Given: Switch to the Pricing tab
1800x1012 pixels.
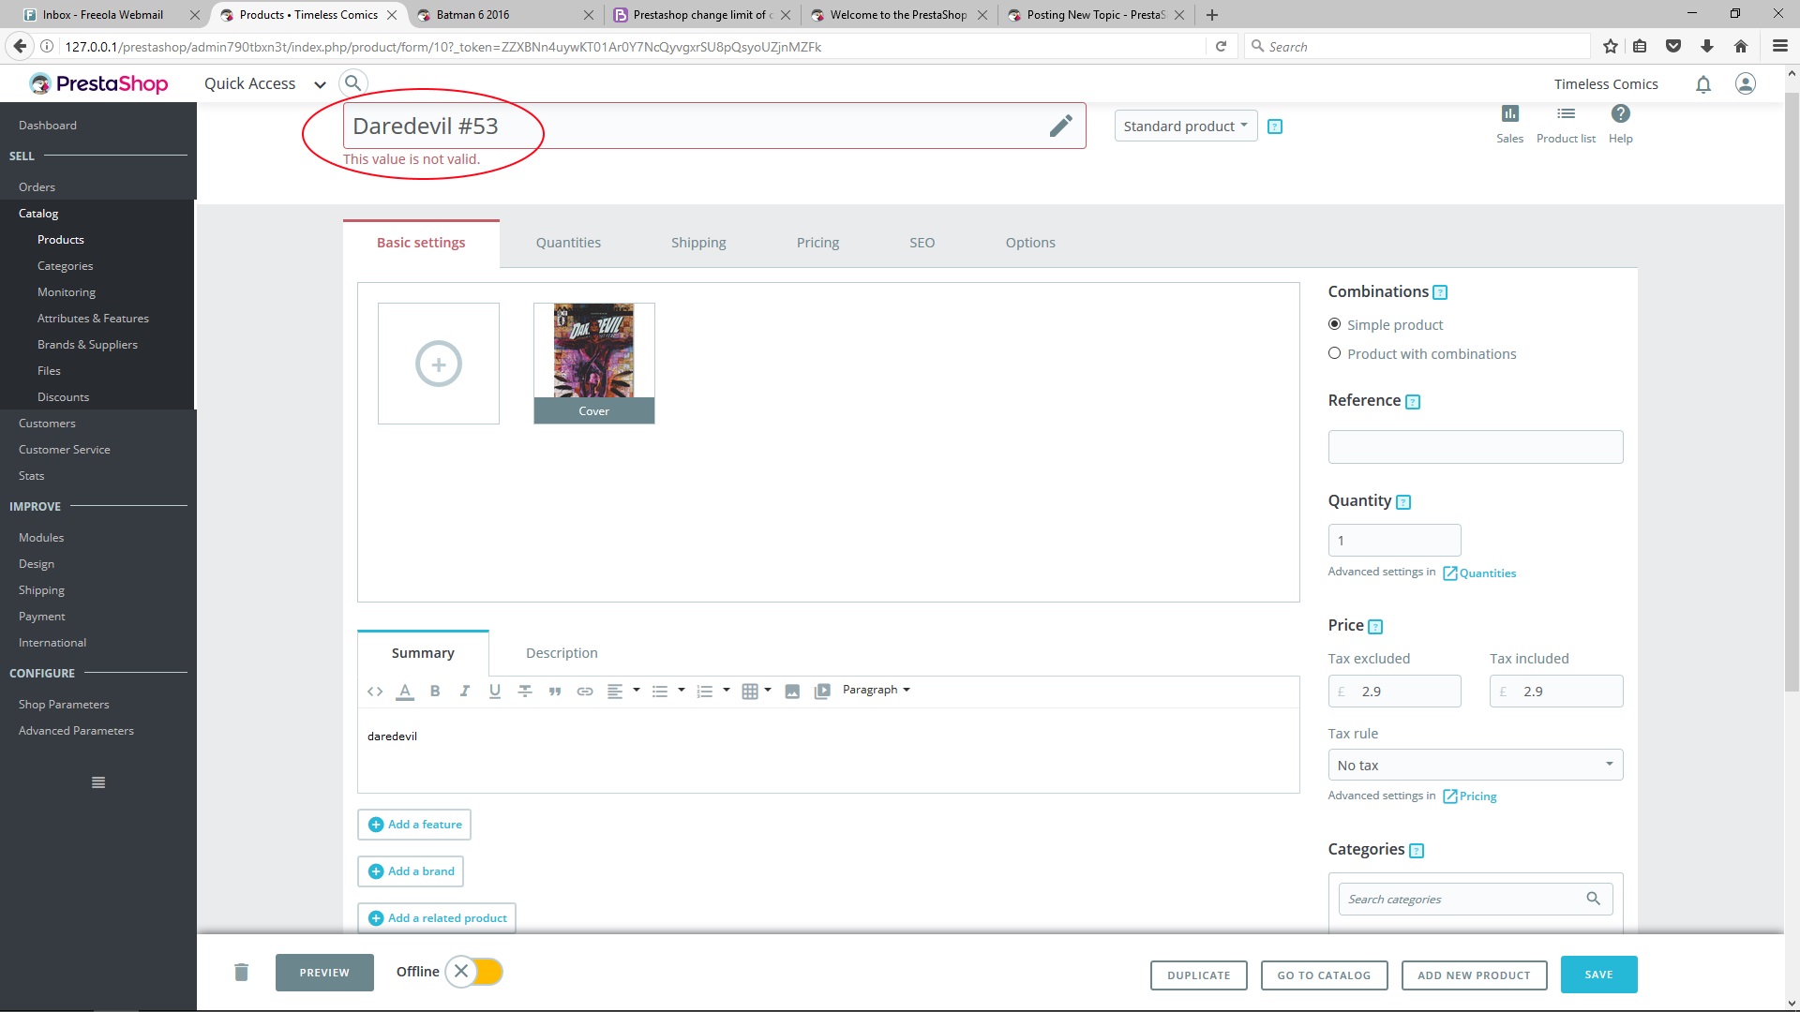Looking at the screenshot, I should 817,243.
